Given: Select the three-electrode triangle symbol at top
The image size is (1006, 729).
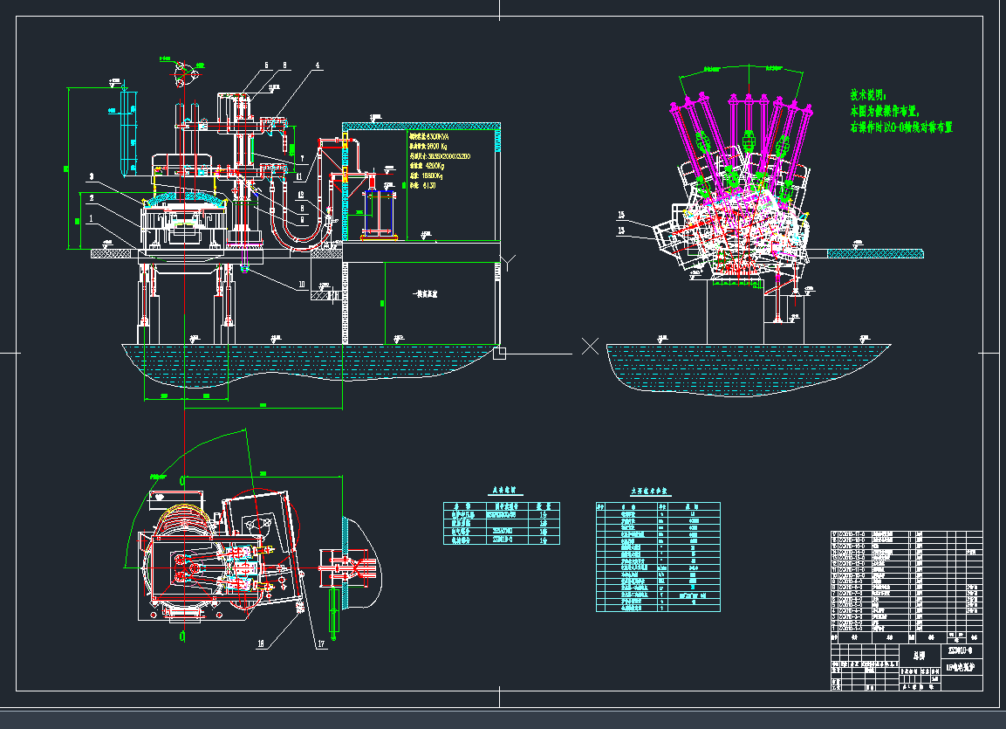Looking at the screenshot, I should tap(181, 75).
